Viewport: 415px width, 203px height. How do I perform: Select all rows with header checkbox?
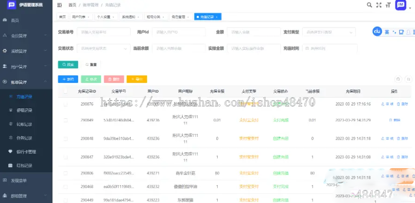pyautogui.click(x=66, y=92)
